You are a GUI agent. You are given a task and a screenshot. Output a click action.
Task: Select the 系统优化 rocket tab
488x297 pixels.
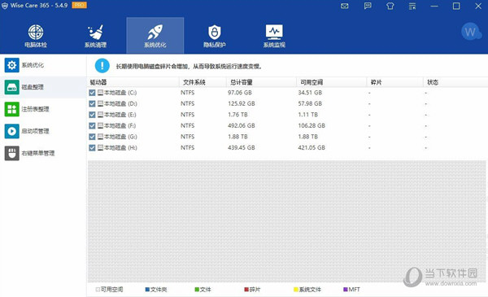tap(155, 36)
